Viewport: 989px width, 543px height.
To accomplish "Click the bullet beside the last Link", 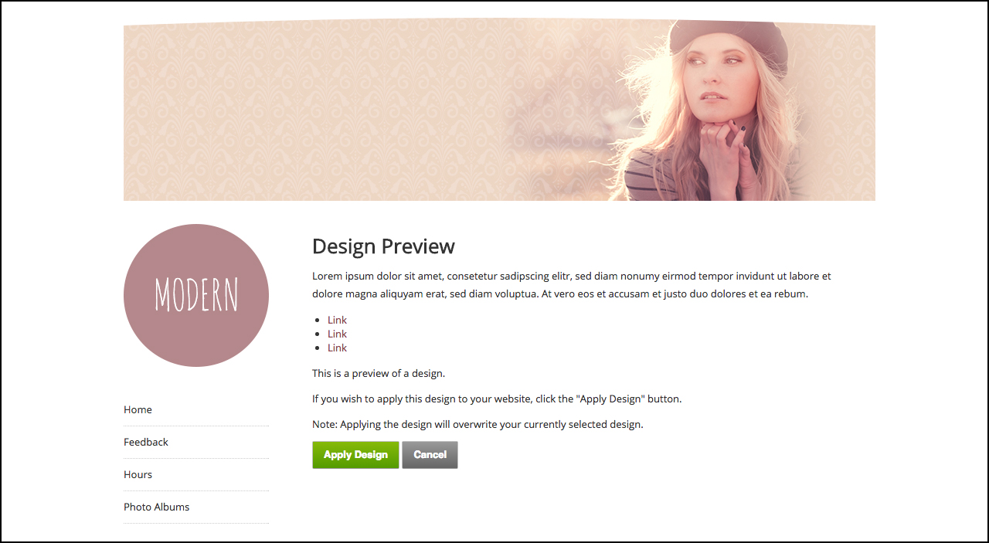I will [319, 348].
